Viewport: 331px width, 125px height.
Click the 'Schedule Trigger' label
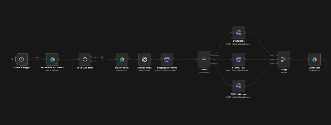(22, 68)
